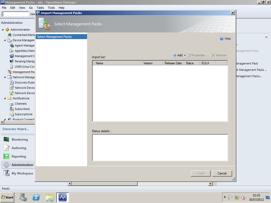This screenshot has height=203, width=271.
Task: Click the Discovery Rules icon
Action: (x=12, y=82)
